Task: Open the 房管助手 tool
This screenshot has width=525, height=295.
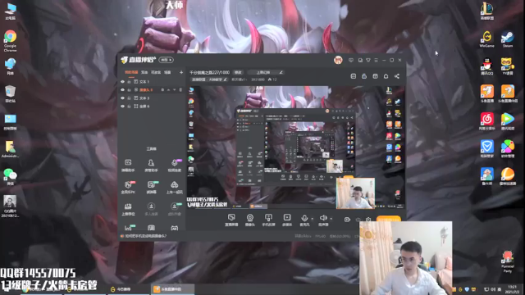Action: (x=151, y=166)
